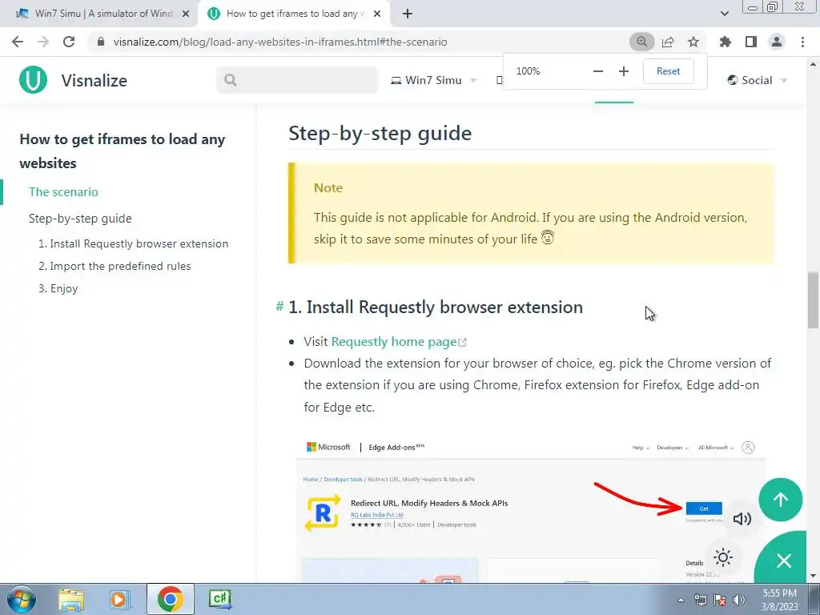Screen dimensions: 820x615
Task: Click the Chrome taskbar icon
Action: coord(170,599)
